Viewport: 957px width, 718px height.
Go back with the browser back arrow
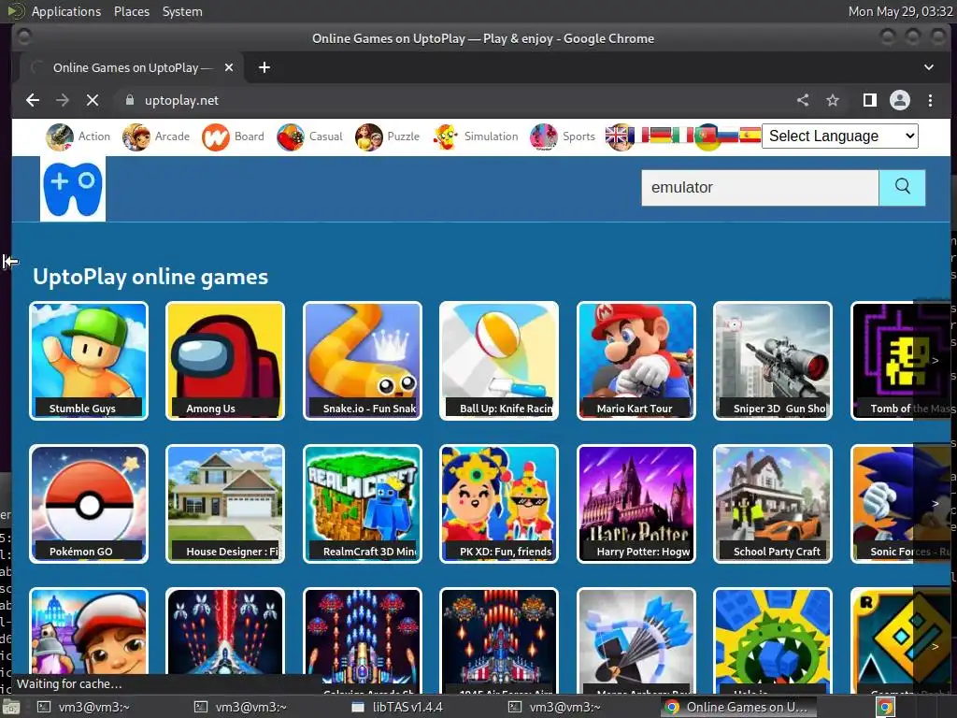[x=33, y=100]
